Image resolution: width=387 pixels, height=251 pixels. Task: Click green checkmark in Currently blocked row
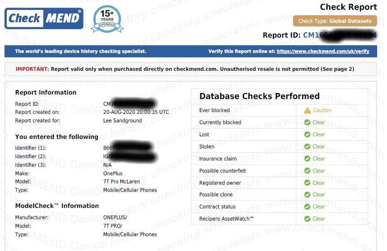pos(307,122)
